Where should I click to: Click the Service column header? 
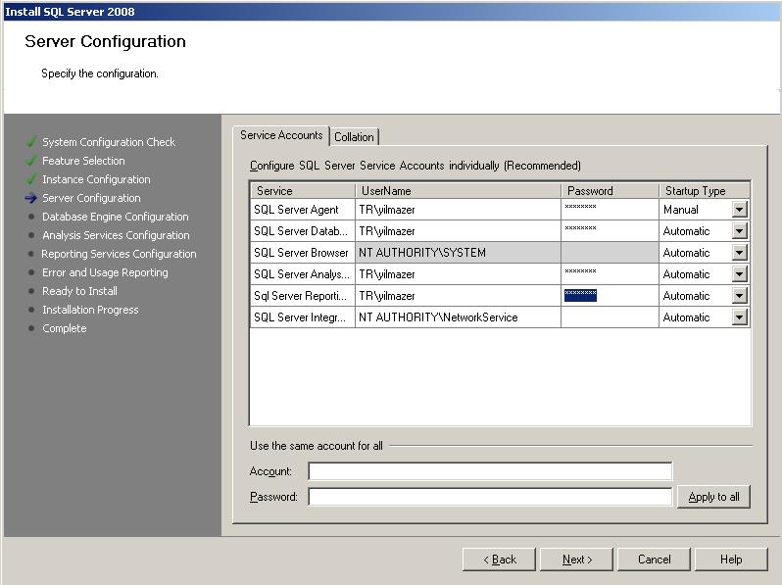pos(303,191)
